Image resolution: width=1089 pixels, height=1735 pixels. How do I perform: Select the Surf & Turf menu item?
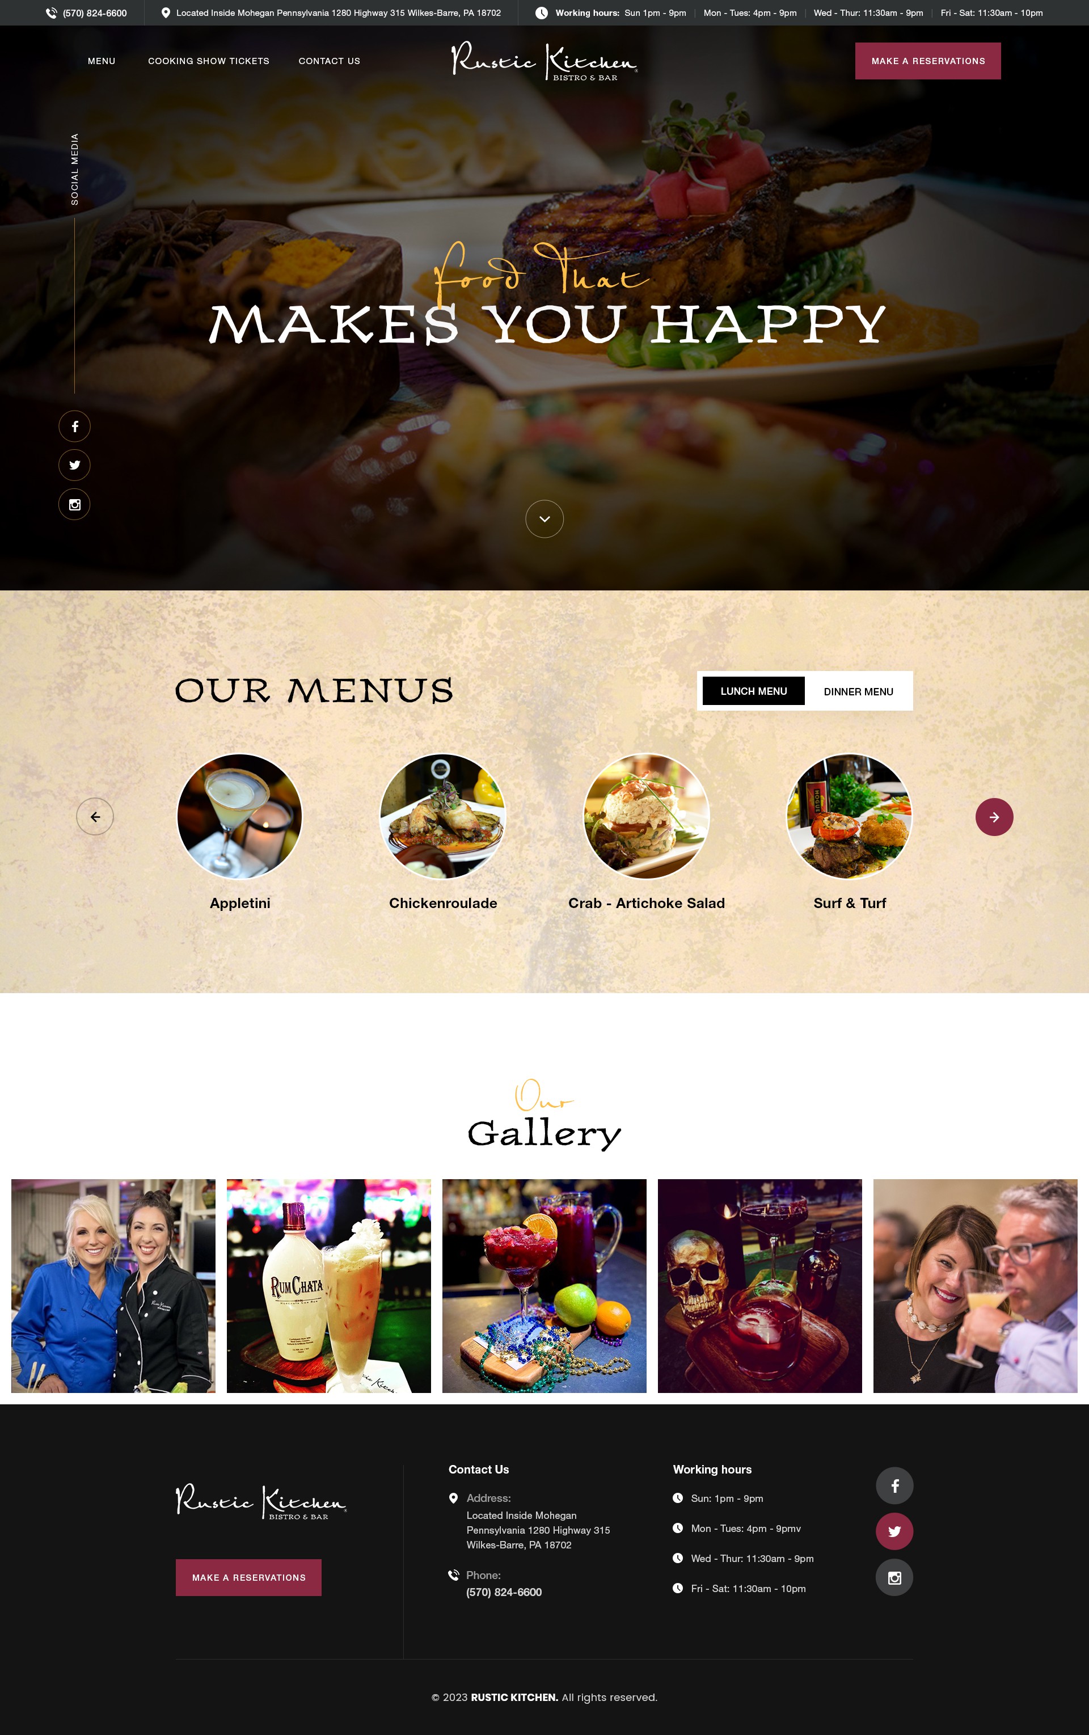pos(849,833)
